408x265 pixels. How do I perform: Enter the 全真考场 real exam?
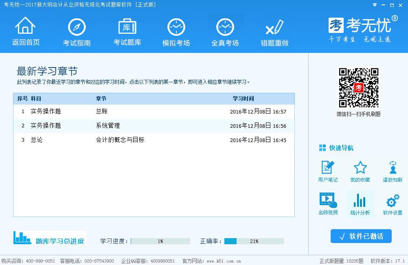click(225, 27)
